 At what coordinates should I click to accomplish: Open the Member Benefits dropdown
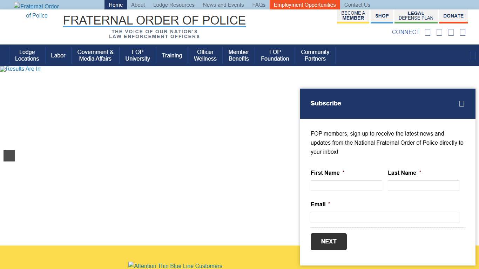(x=238, y=55)
